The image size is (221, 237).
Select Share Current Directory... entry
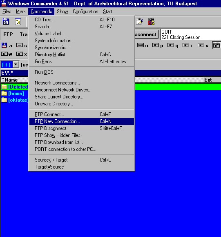(82, 97)
